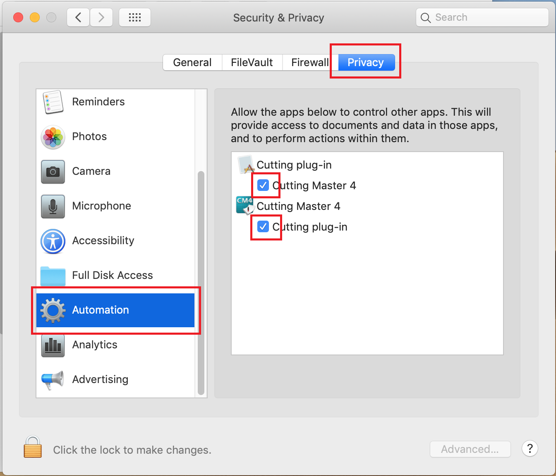Click the Search field
Image resolution: width=556 pixels, height=476 pixels.
(482, 17)
